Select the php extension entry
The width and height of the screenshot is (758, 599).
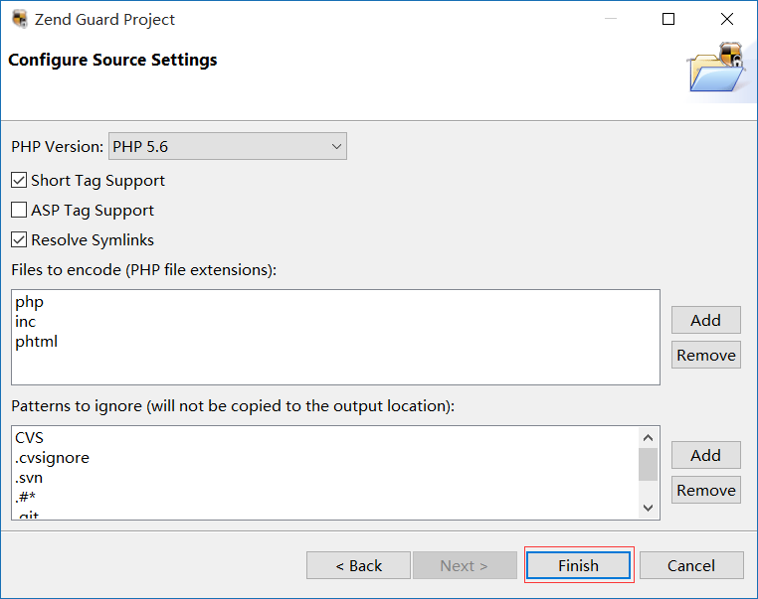30,302
